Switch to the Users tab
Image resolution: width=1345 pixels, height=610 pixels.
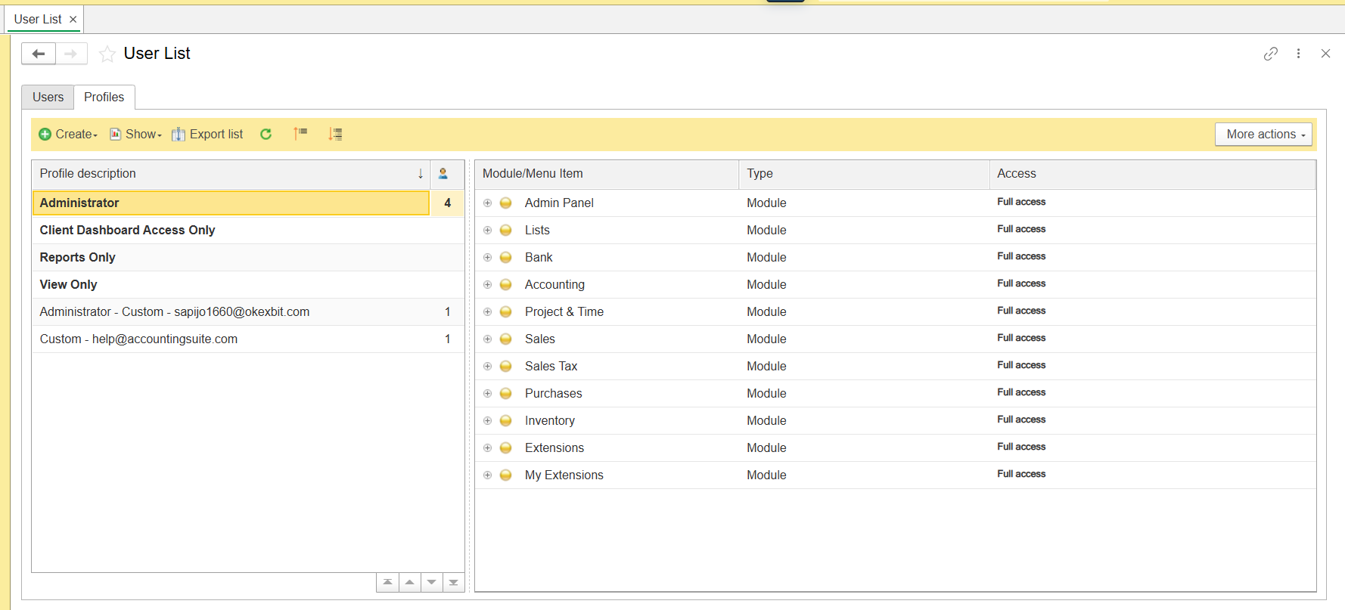tap(48, 97)
